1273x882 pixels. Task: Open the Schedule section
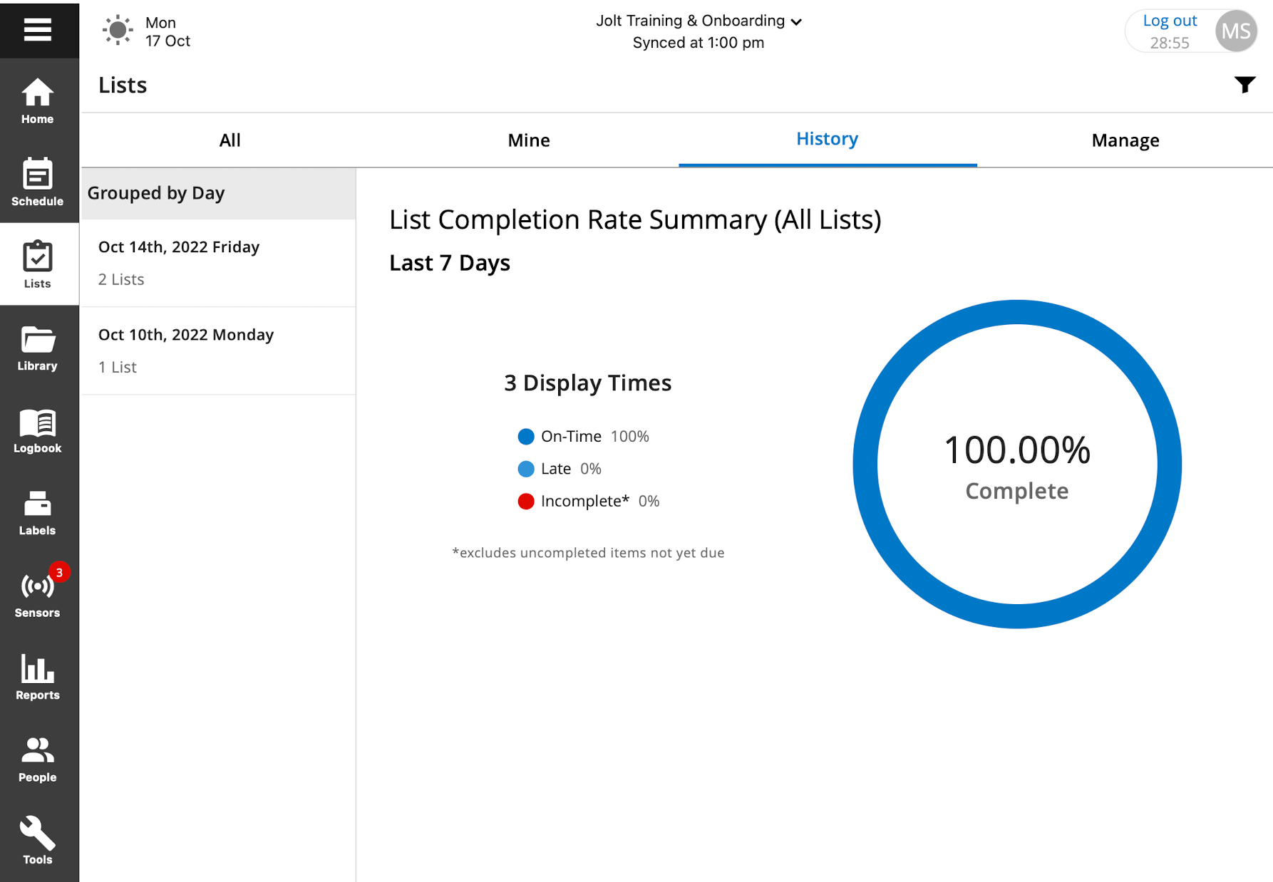coord(38,182)
